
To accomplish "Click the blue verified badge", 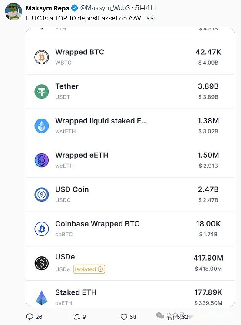I will [74, 8].
